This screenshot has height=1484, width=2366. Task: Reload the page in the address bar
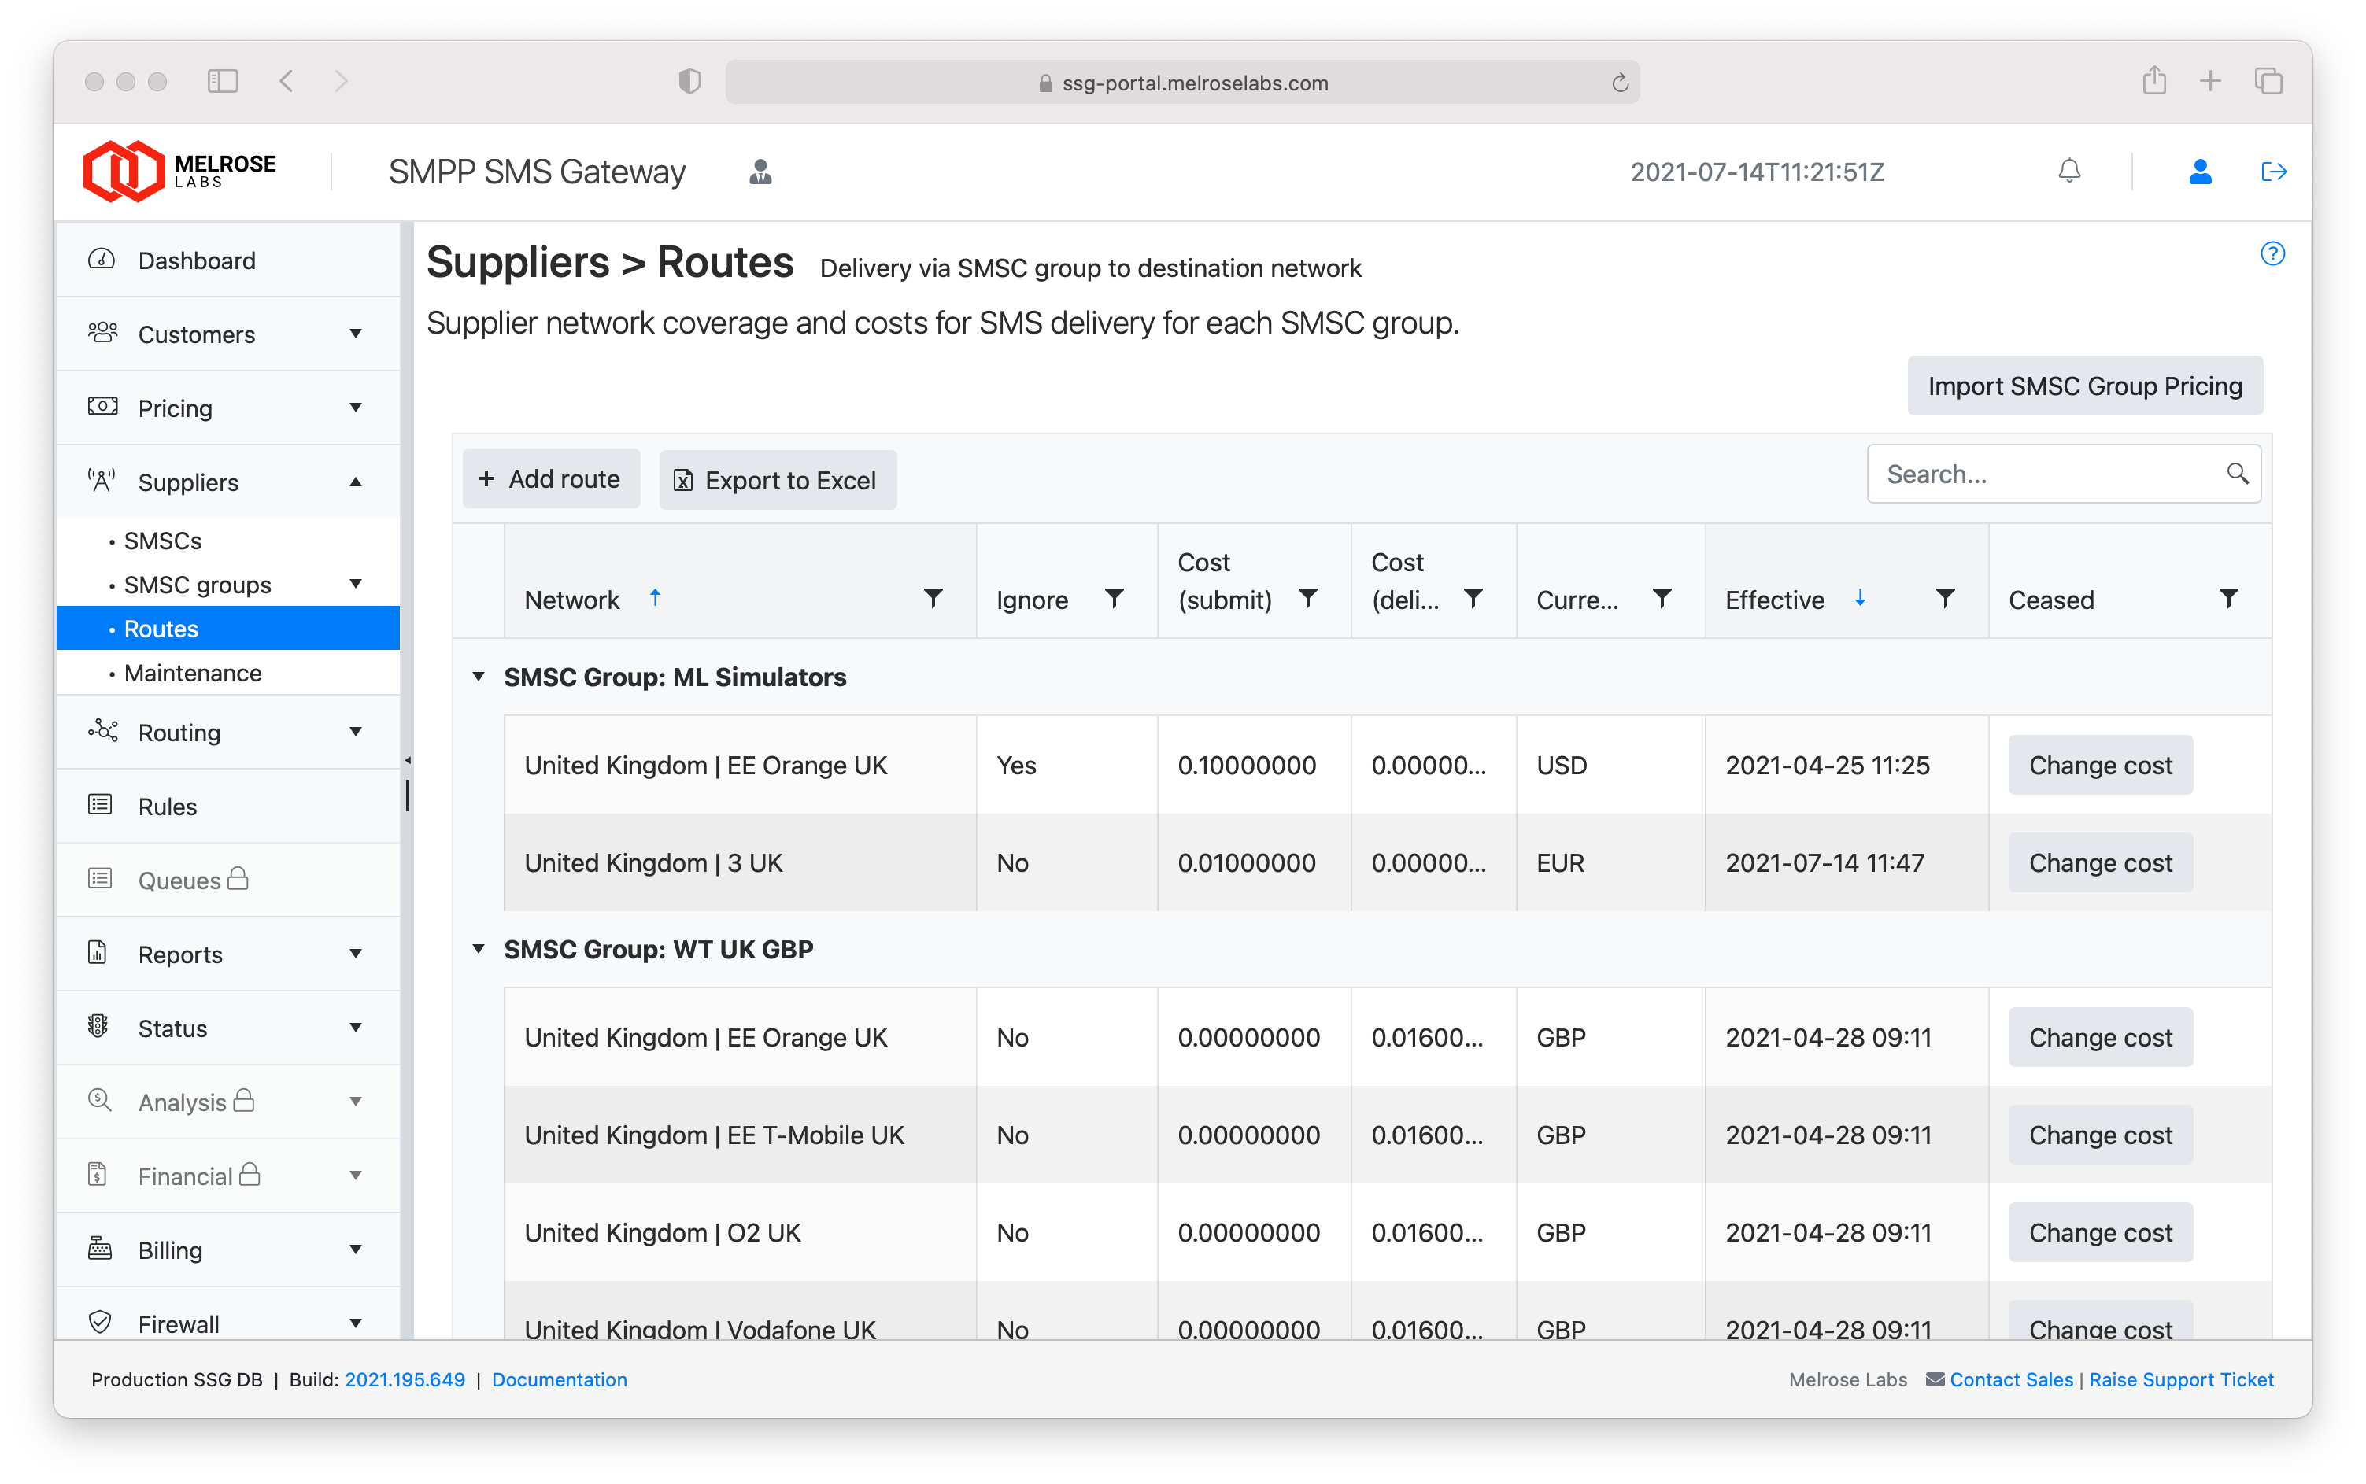click(1620, 83)
